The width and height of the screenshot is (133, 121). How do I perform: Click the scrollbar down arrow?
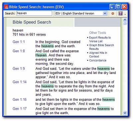coord(125,113)
